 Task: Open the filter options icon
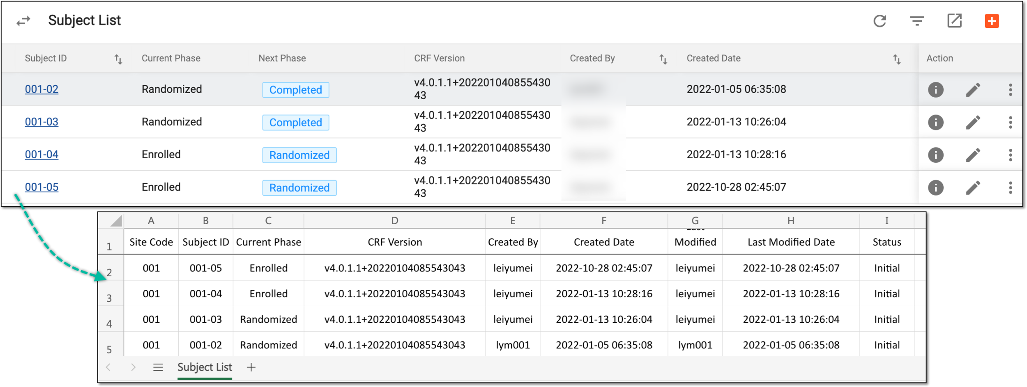click(x=917, y=21)
